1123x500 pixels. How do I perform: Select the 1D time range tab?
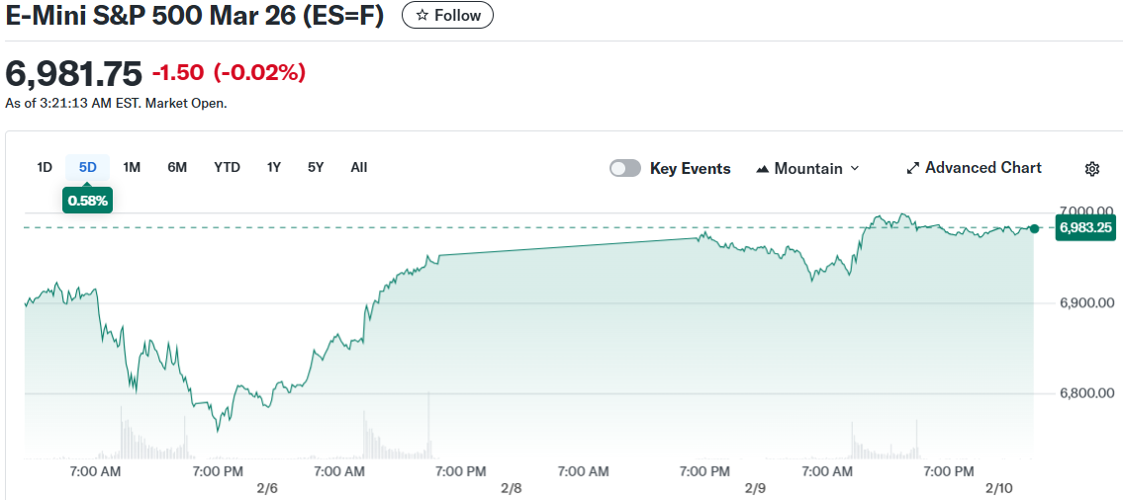click(45, 168)
